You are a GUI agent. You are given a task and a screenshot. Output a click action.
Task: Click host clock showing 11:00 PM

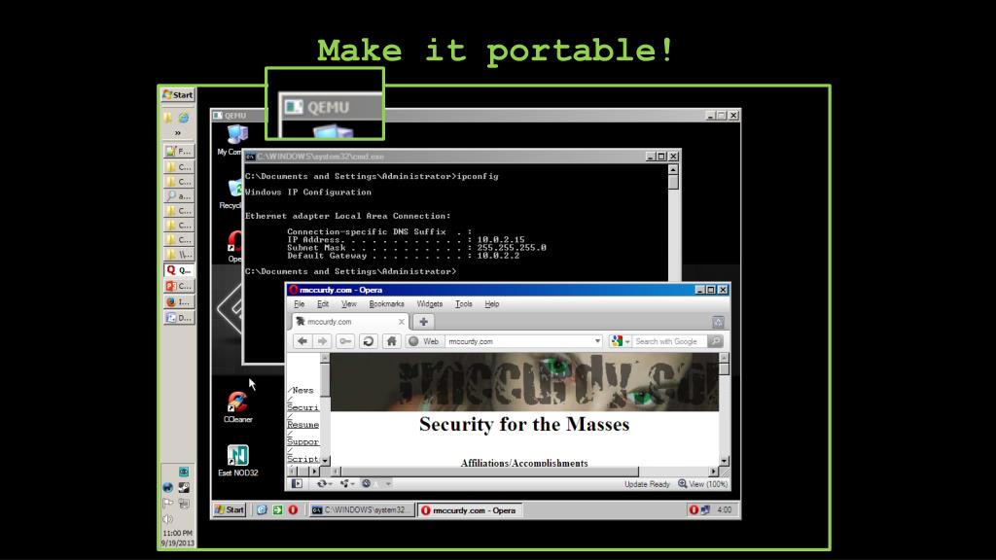point(177,534)
